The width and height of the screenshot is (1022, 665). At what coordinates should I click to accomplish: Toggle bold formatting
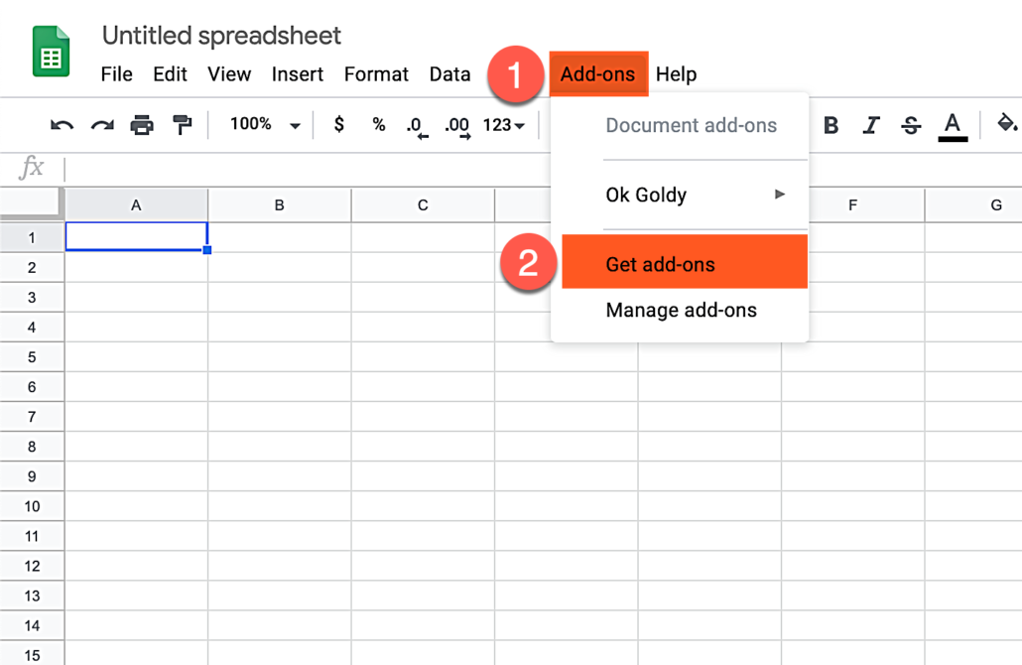tap(831, 124)
